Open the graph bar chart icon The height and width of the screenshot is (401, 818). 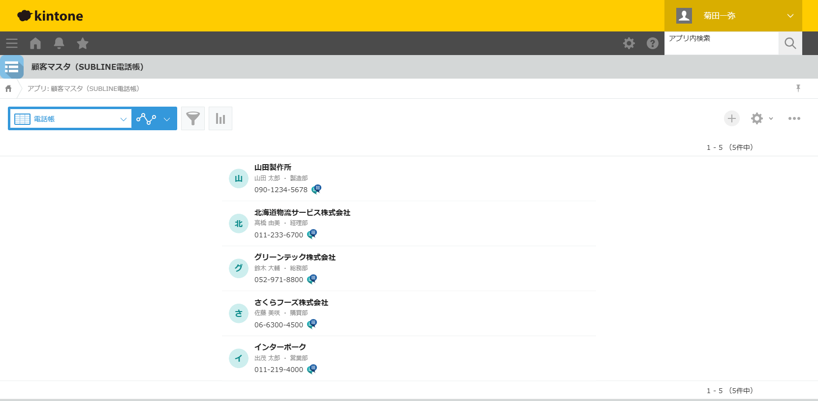tap(220, 118)
